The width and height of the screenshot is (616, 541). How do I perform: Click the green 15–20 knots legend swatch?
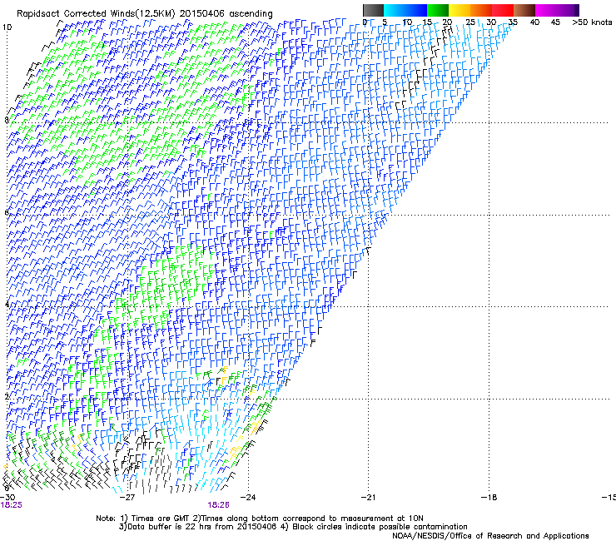[x=438, y=10]
